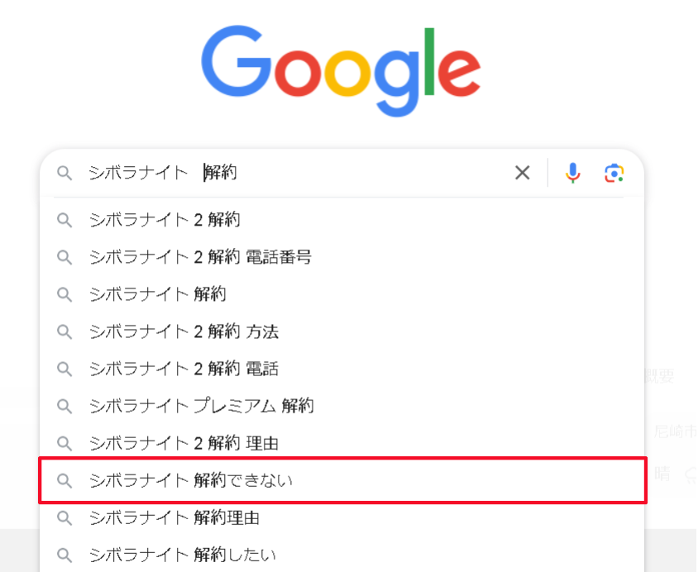Click the Google logo
This screenshot has width=698, height=572.
(341, 71)
